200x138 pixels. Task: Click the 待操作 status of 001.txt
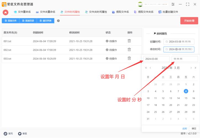pos(113,41)
